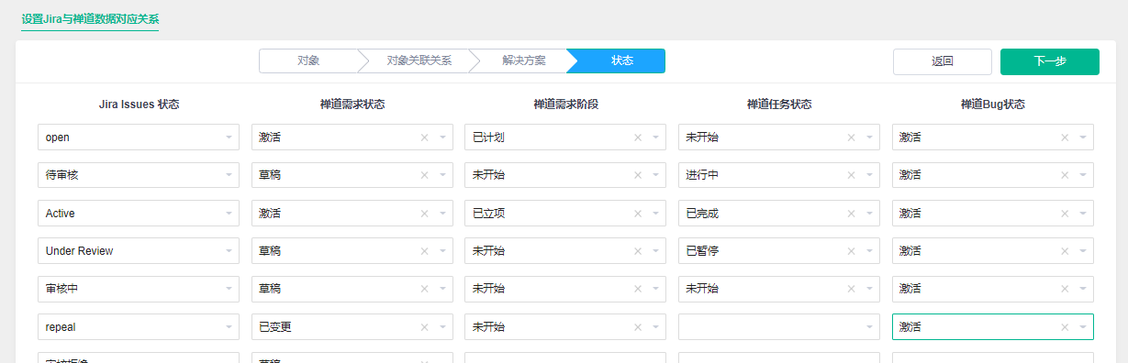This screenshot has height=363, width=1128.
Task: Clear 激活 in Active row's 禅道Bug状态
Action: click(1065, 214)
